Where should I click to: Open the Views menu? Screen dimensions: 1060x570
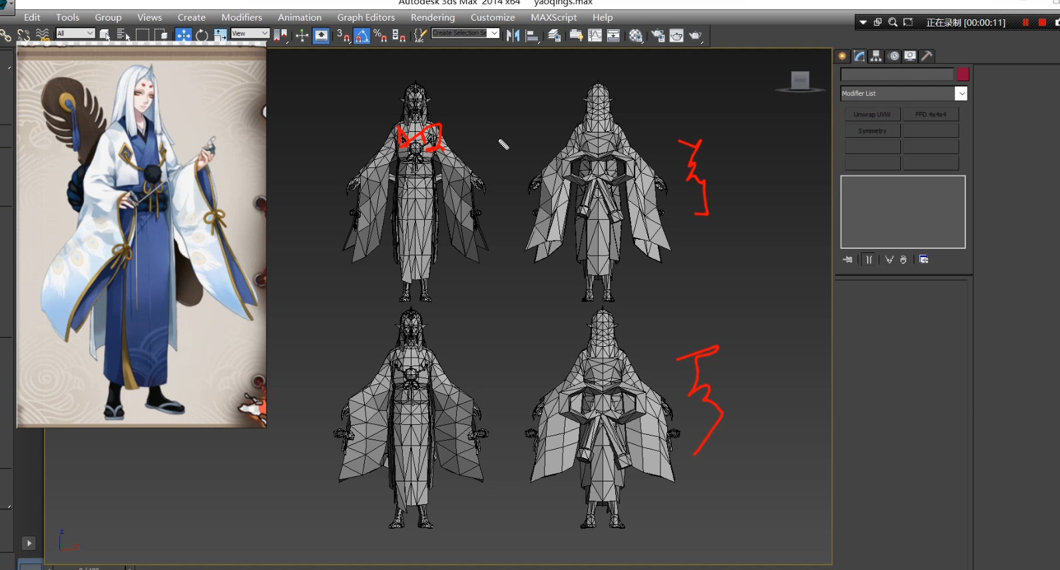pyautogui.click(x=149, y=17)
